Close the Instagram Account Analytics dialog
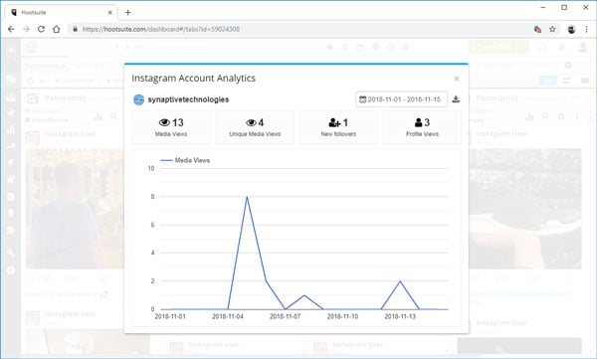This screenshot has width=597, height=359. [457, 79]
